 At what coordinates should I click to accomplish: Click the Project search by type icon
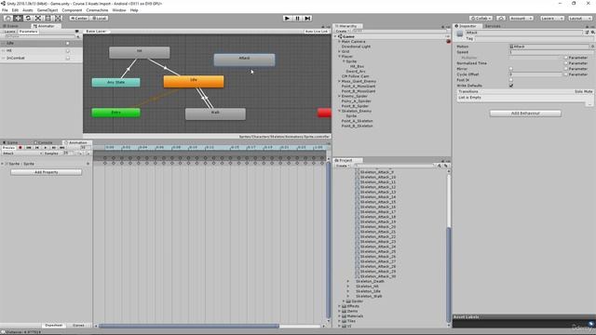click(440, 166)
